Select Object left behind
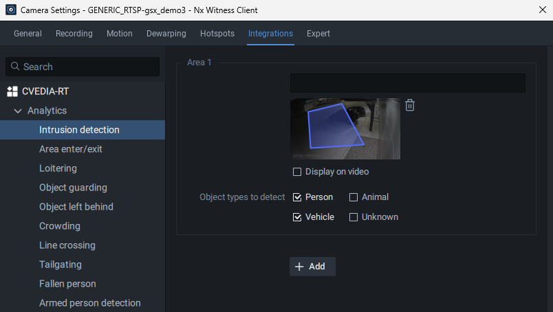This screenshot has height=312, width=553. (x=83, y=207)
